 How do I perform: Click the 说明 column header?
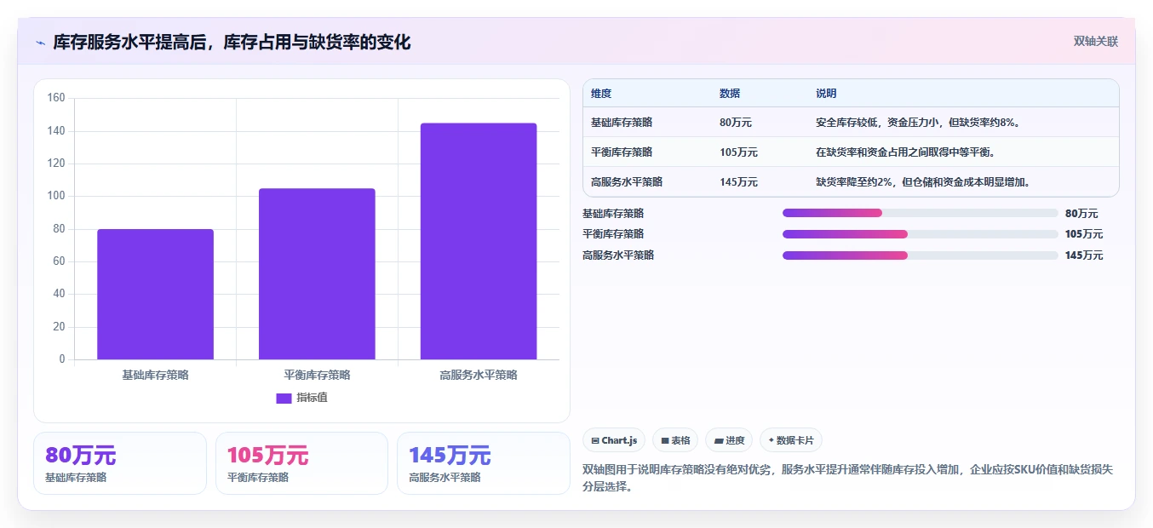[x=826, y=94]
